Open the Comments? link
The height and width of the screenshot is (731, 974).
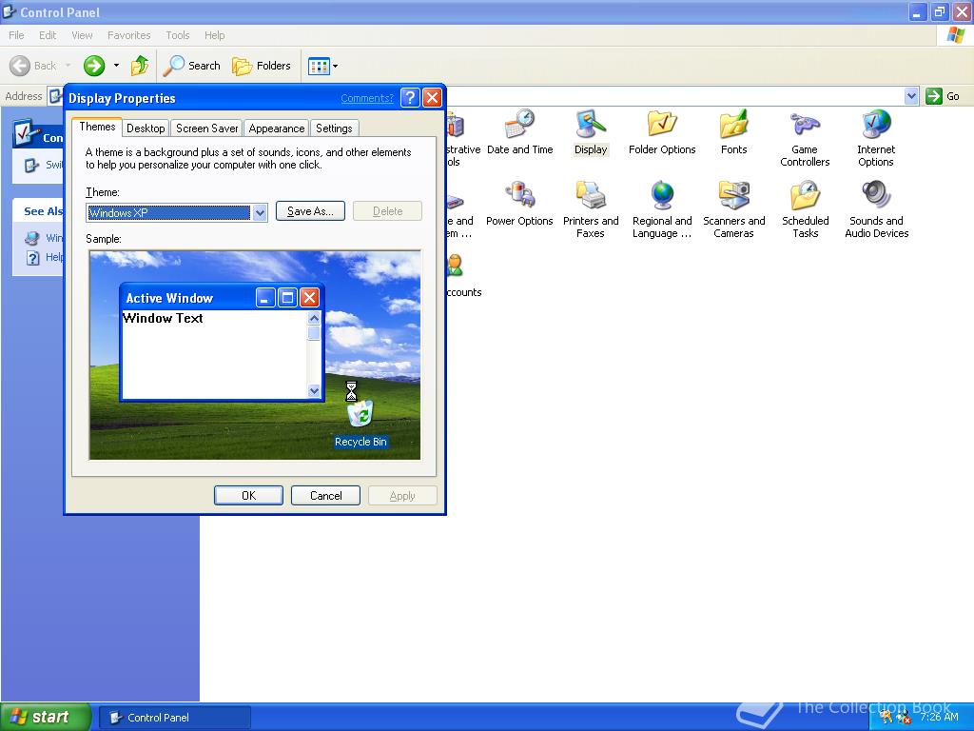tap(367, 98)
